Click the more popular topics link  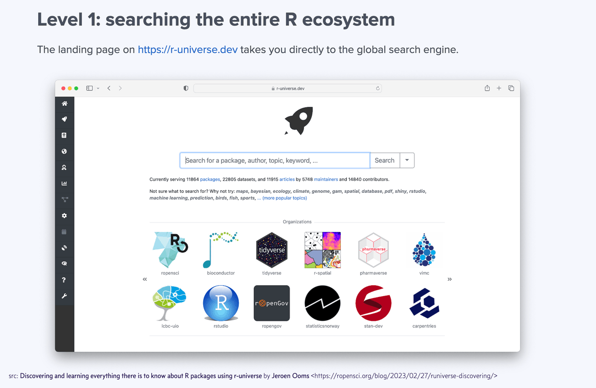285,198
